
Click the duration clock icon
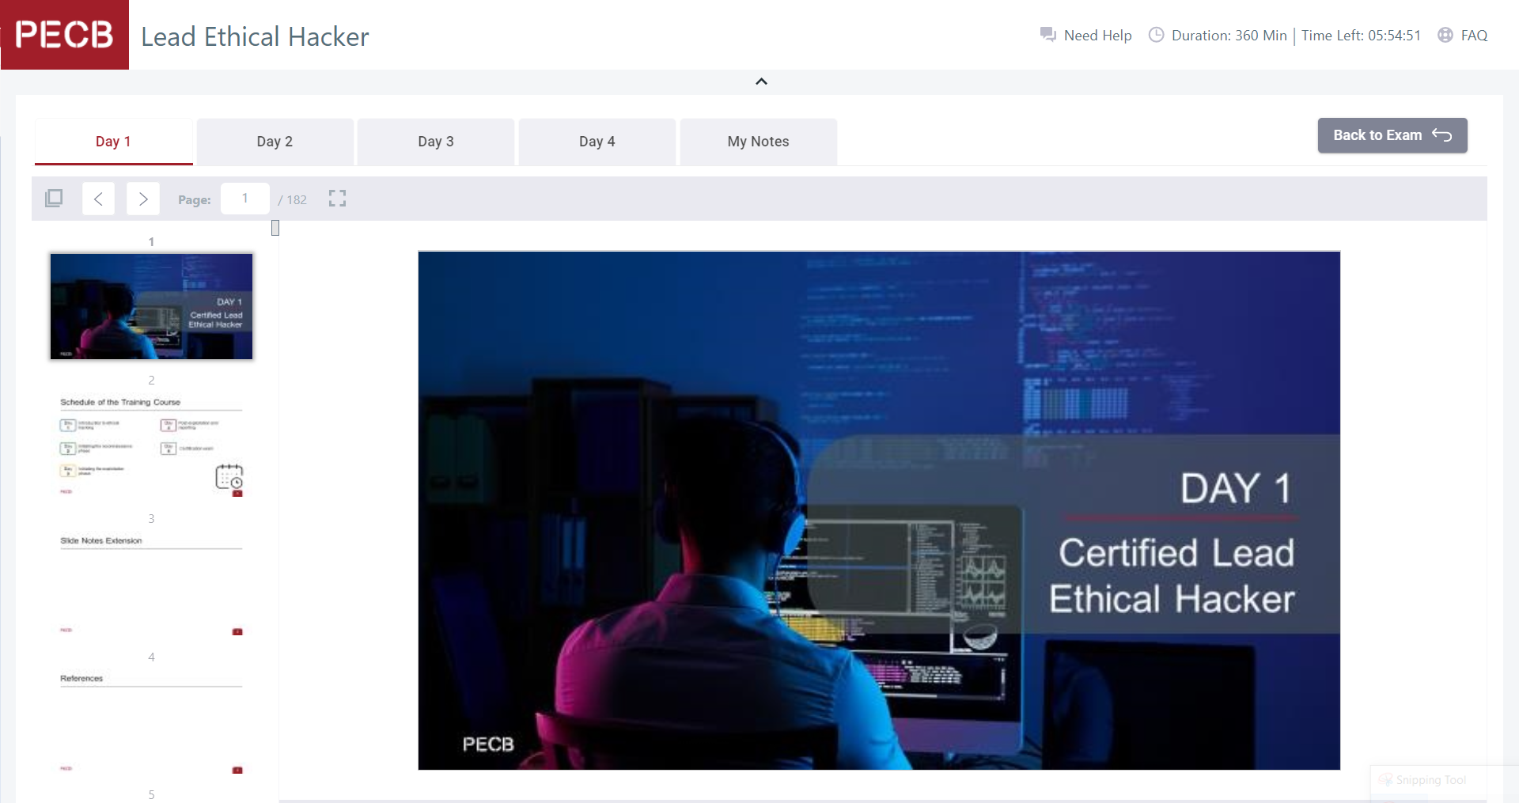point(1157,35)
